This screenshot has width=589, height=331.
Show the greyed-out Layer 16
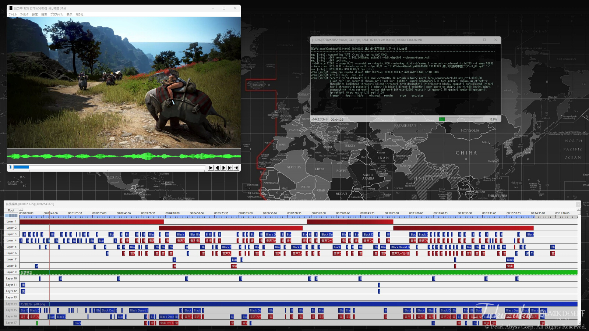tap(11, 316)
